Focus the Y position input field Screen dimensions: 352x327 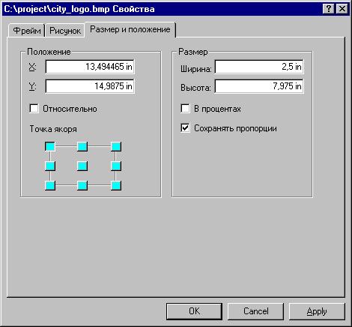tap(90, 86)
